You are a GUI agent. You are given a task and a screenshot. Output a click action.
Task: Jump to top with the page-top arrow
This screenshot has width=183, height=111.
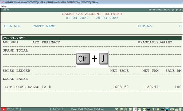tap(140, 109)
